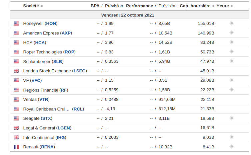Viewport: 251px width, 155px height.
Task: Open the Regions Financial RF link
Action: (64, 90)
